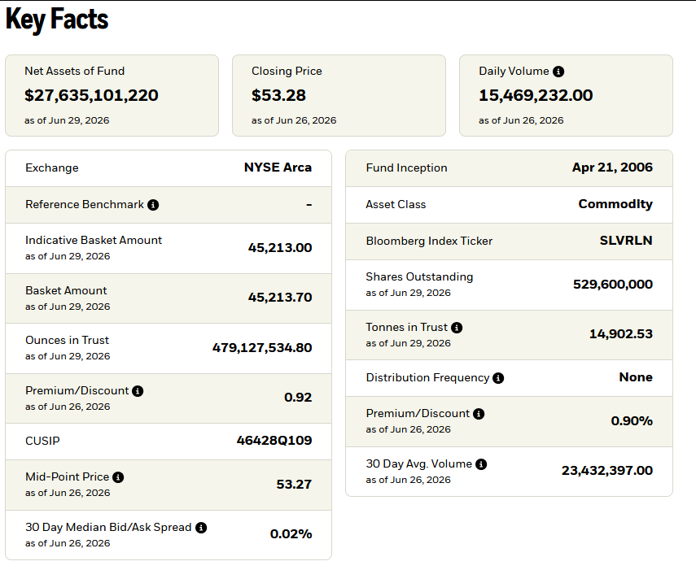Select the Ounces in Trust value
Screen dimensions: 696x570
click(x=262, y=348)
